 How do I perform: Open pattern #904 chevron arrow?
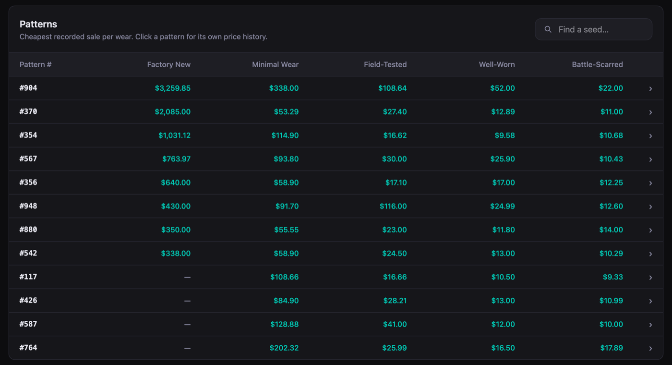click(x=650, y=89)
